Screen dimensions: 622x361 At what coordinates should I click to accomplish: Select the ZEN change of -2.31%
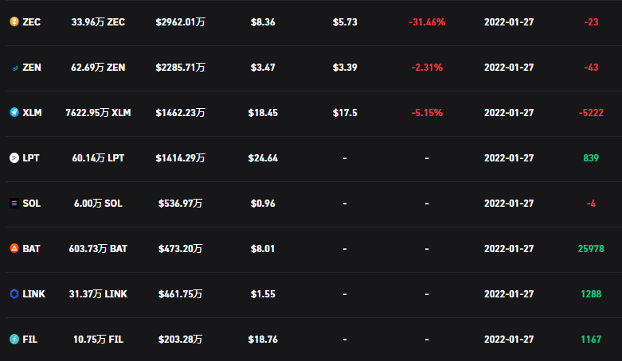point(426,68)
